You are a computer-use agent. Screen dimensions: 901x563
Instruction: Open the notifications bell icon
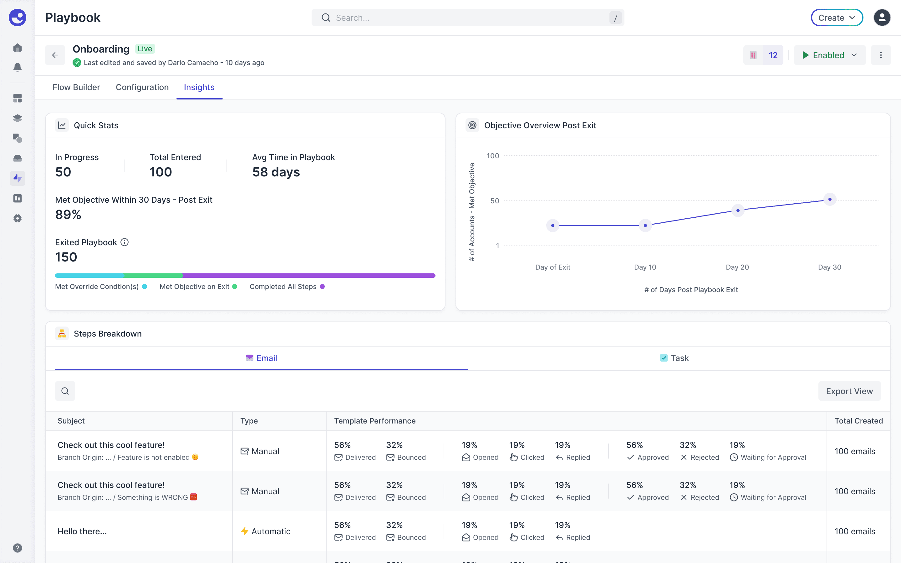coord(18,67)
